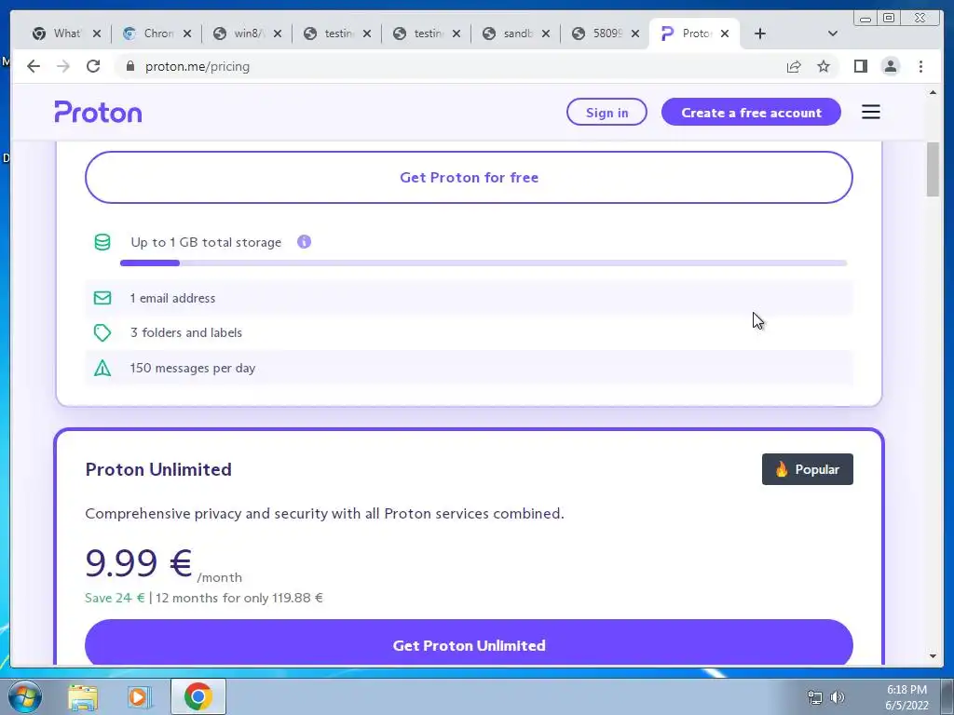The height and width of the screenshot is (715, 954).
Task: Click the Popular badge
Action: (808, 469)
